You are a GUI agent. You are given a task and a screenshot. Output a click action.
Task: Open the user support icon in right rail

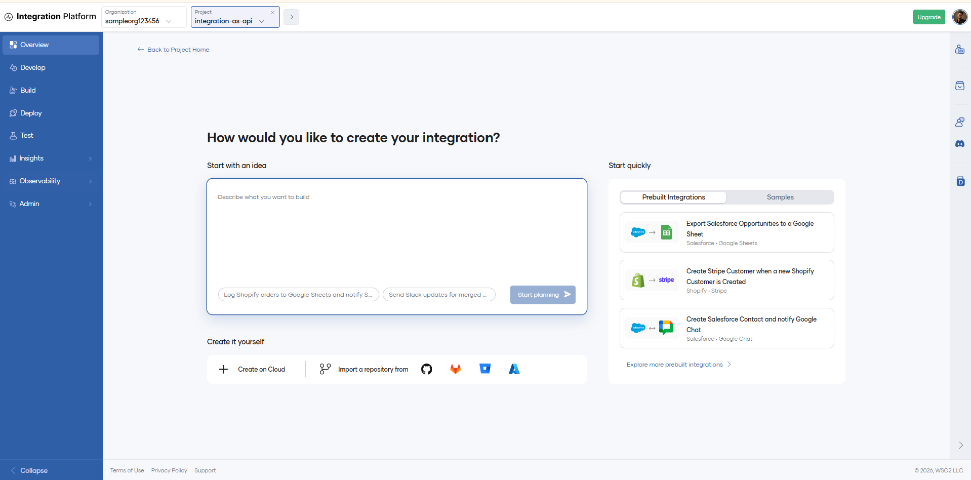click(960, 122)
